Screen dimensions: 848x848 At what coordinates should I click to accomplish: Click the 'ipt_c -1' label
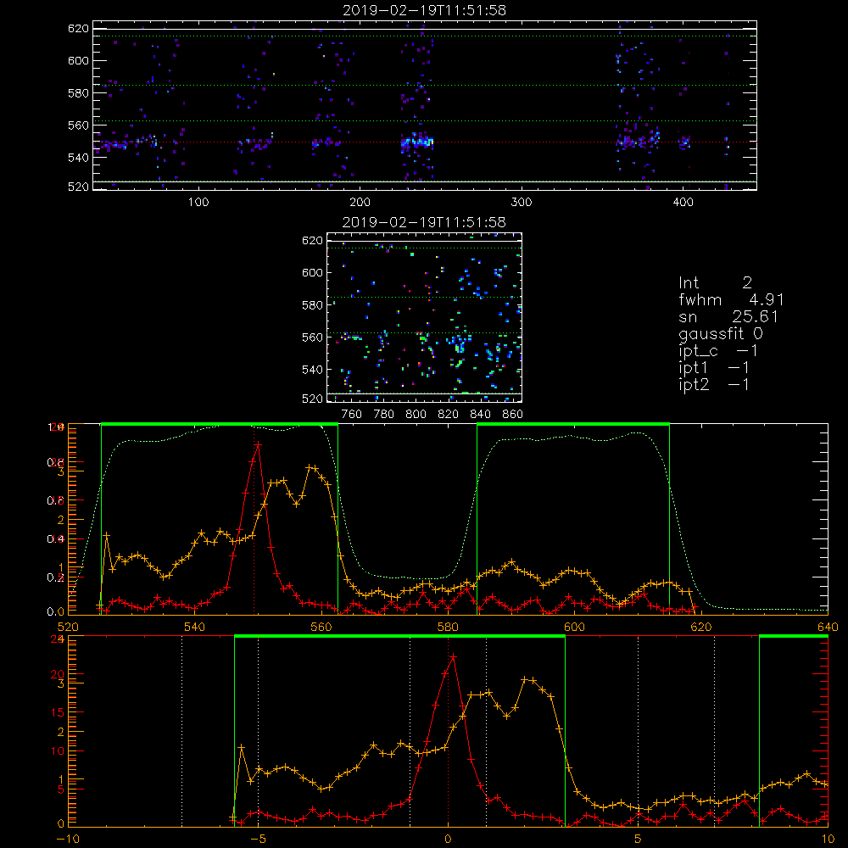pyautogui.click(x=718, y=350)
